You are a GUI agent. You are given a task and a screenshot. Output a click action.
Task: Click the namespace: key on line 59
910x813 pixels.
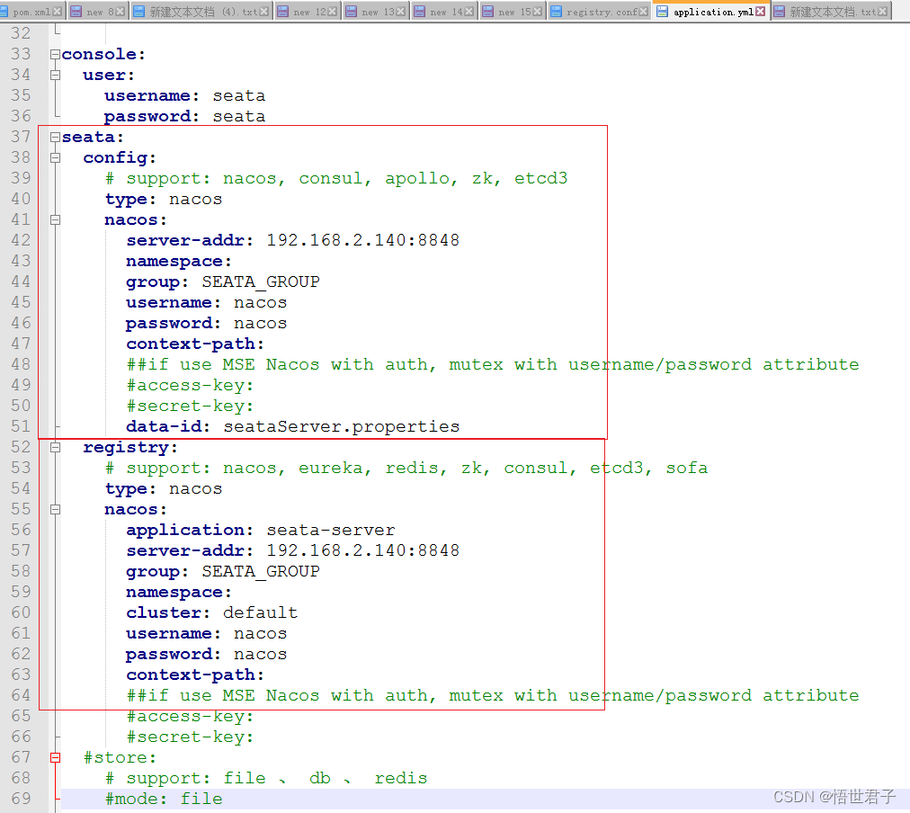pyautogui.click(x=179, y=593)
